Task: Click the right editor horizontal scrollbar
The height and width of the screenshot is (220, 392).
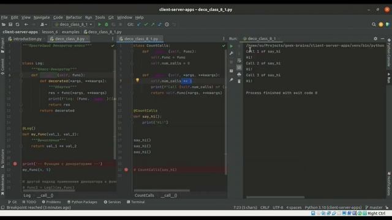Action: click(x=162, y=191)
